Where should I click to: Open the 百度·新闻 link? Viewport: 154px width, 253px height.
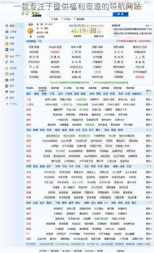tap(34, 47)
